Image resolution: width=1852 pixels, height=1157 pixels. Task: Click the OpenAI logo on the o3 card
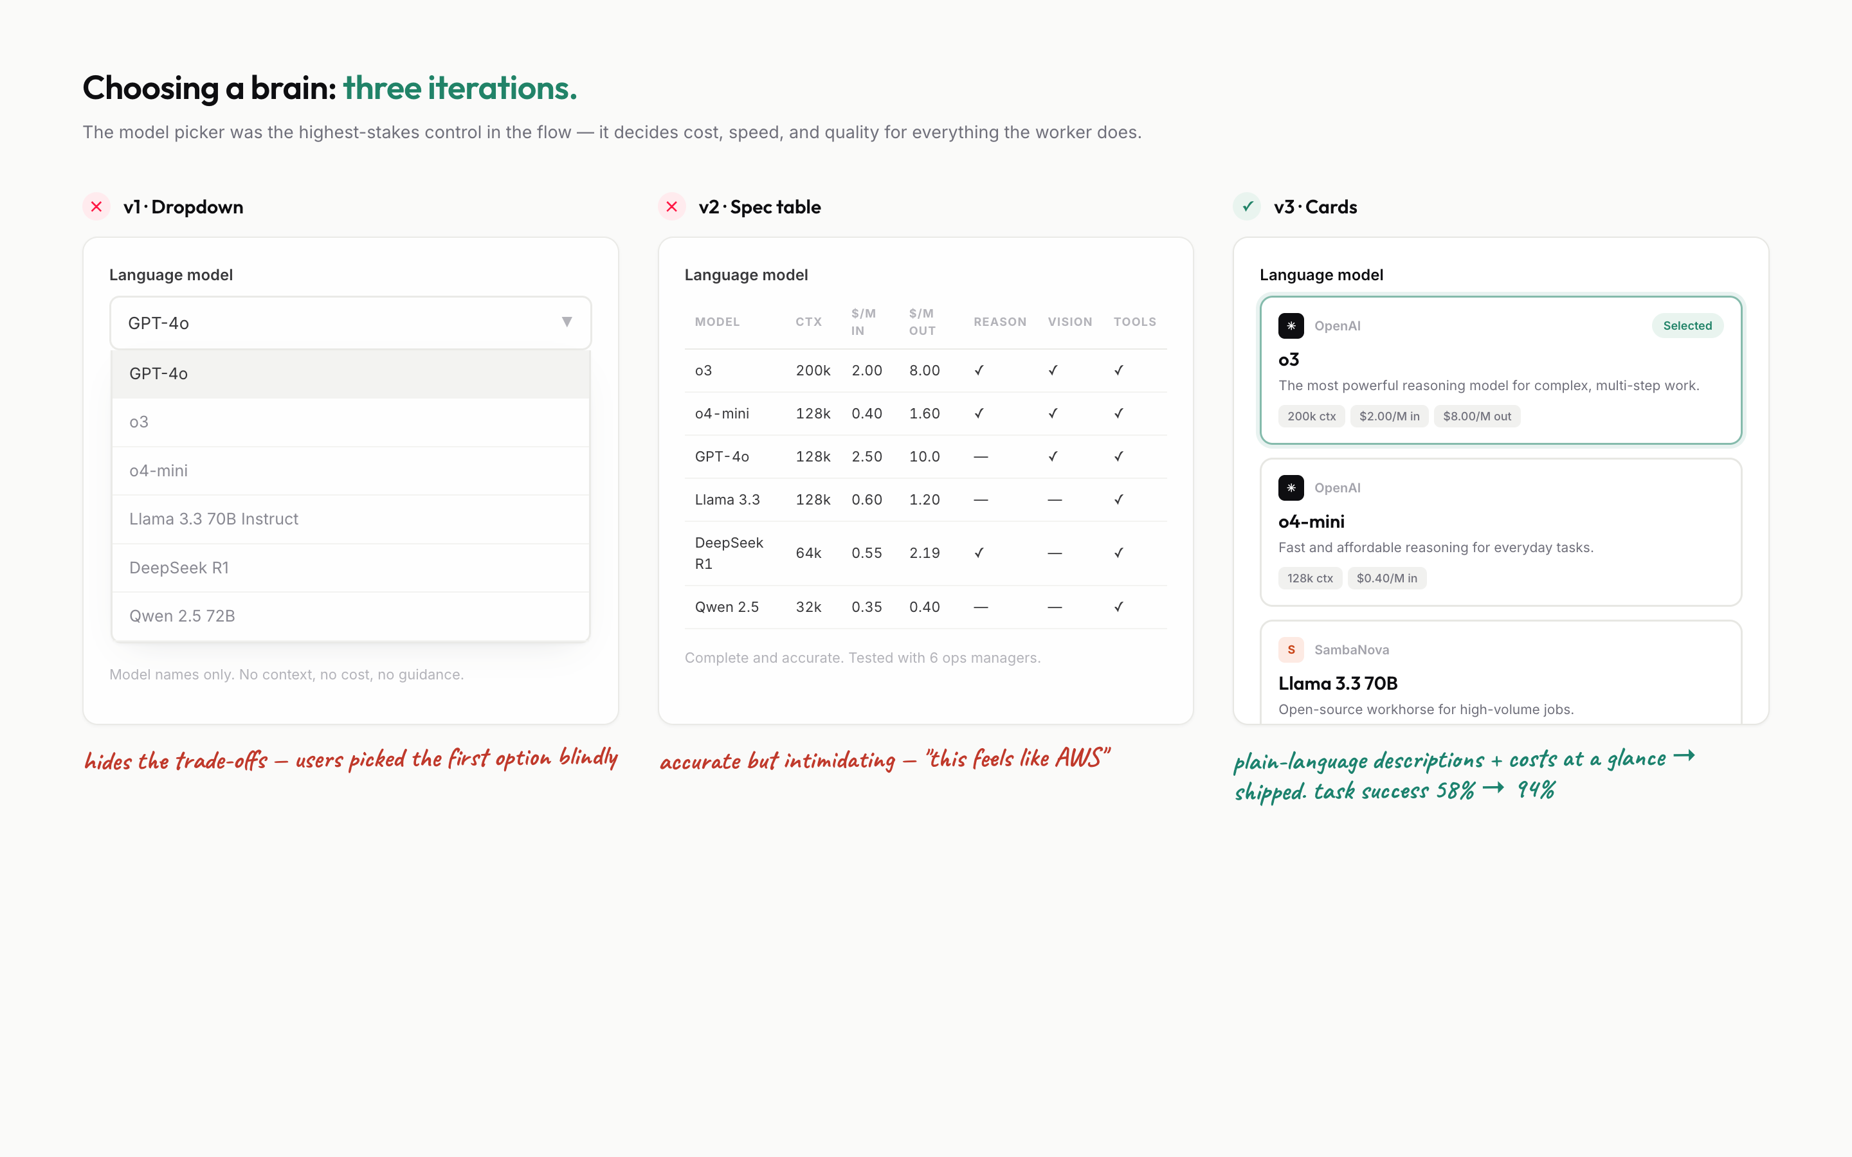[x=1291, y=326]
